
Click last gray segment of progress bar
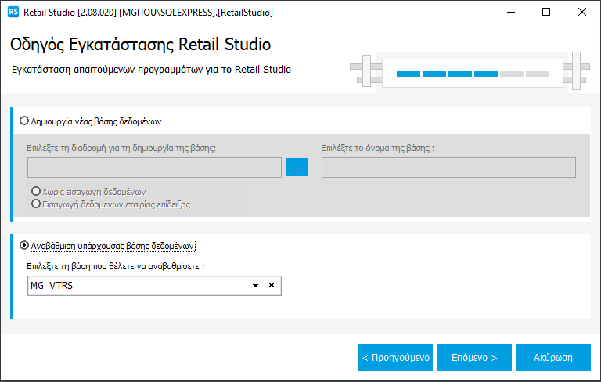coord(538,74)
